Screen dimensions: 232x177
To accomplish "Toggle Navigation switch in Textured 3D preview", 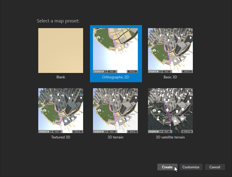I will (x=50, y=132).
